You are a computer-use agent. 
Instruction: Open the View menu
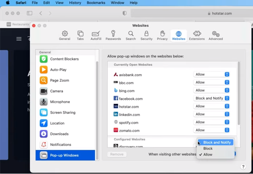pos(60,3)
